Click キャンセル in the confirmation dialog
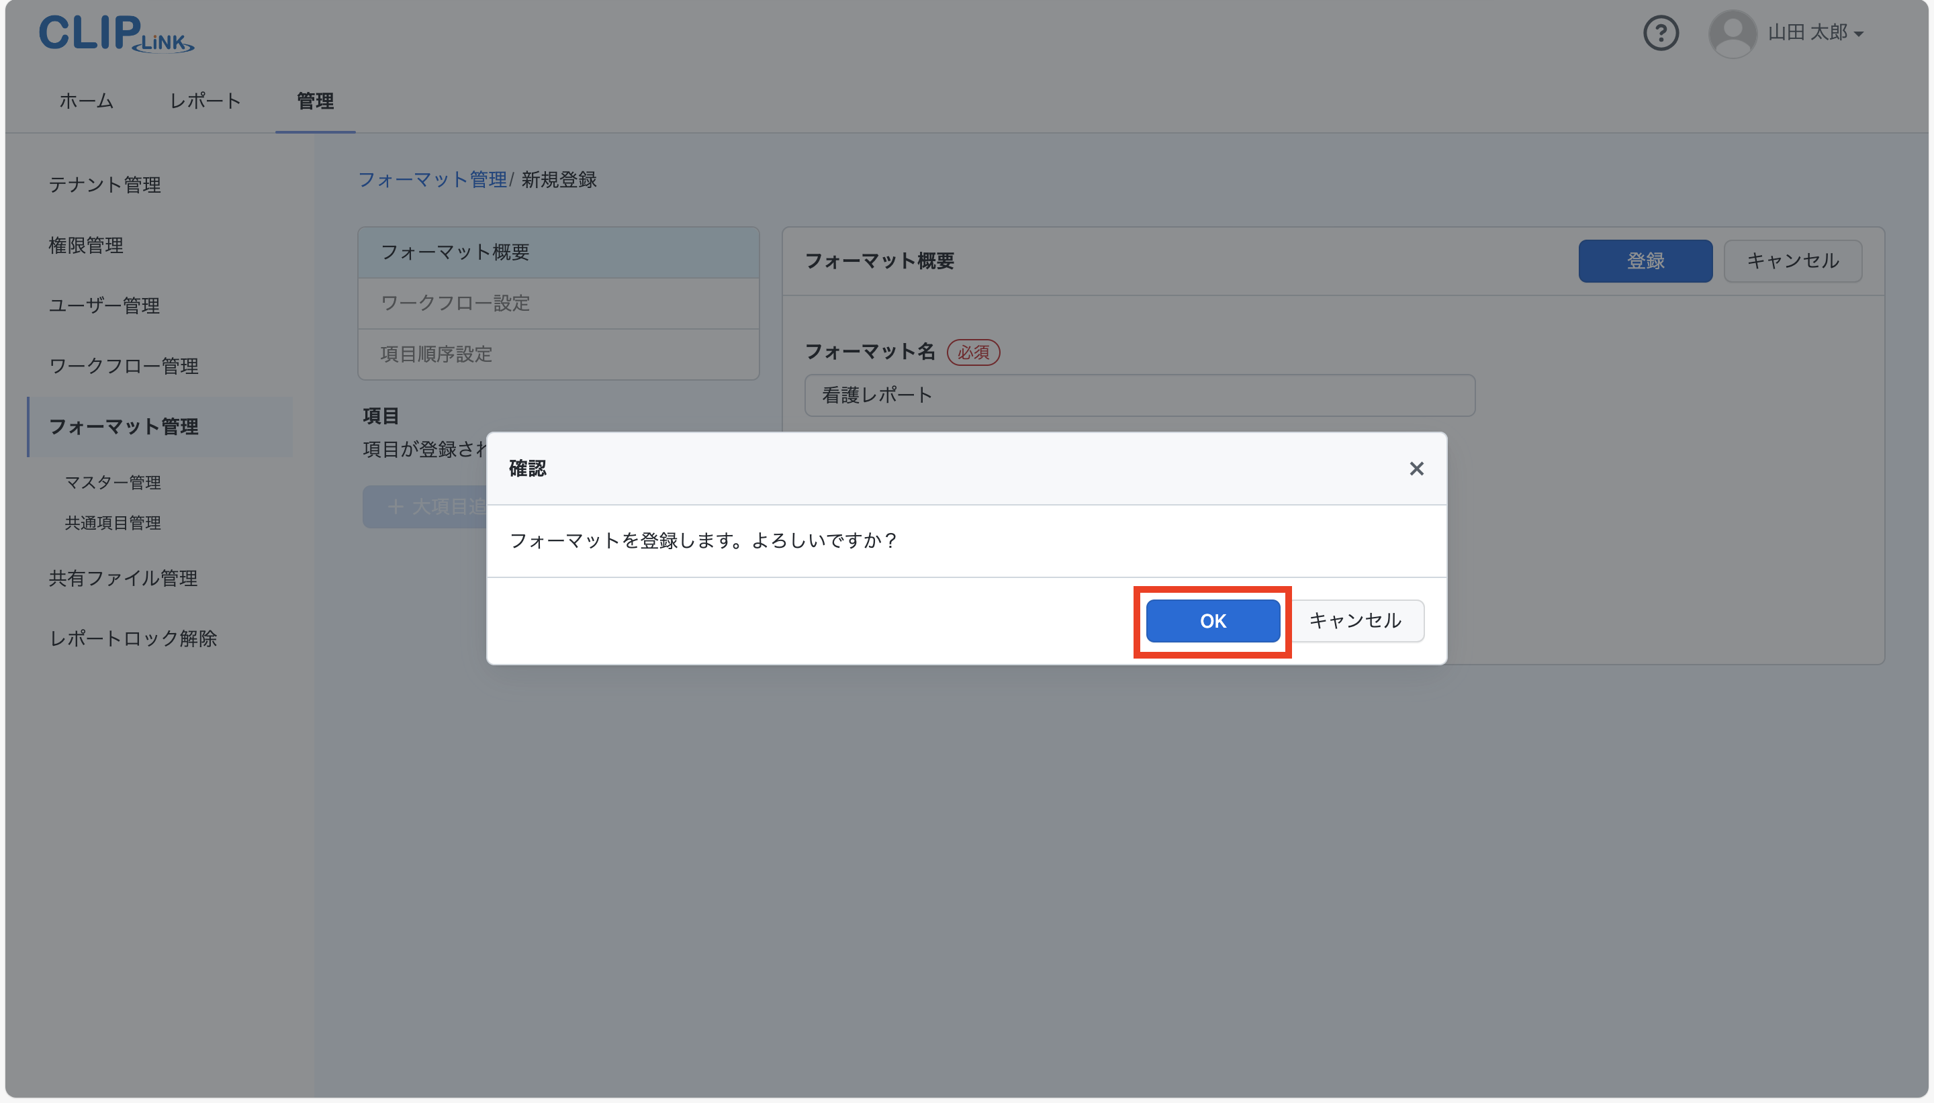 [1355, 620]
